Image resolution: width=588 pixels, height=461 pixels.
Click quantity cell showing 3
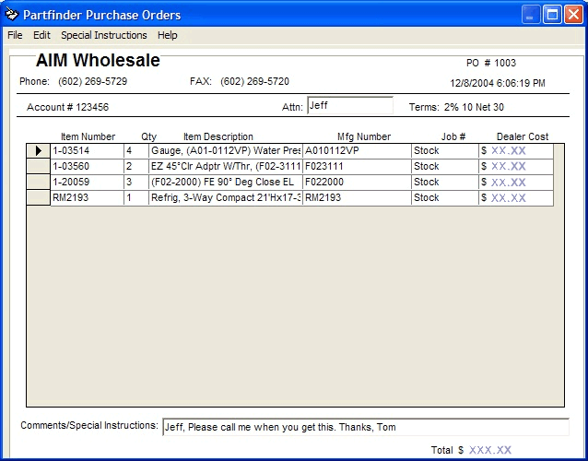tap(136, 183)
